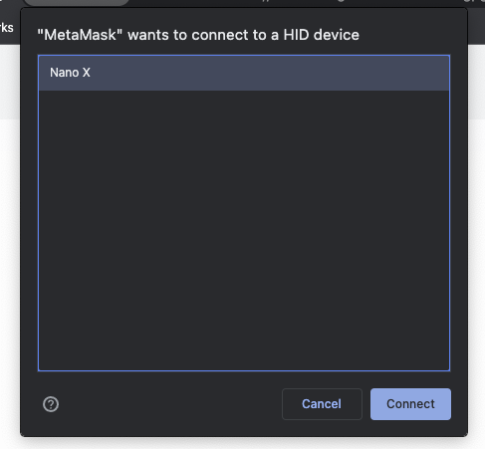Confirm pairing with the blue Connect button
This screenshot has width=485, height=449.
click(x=410, y=404)
